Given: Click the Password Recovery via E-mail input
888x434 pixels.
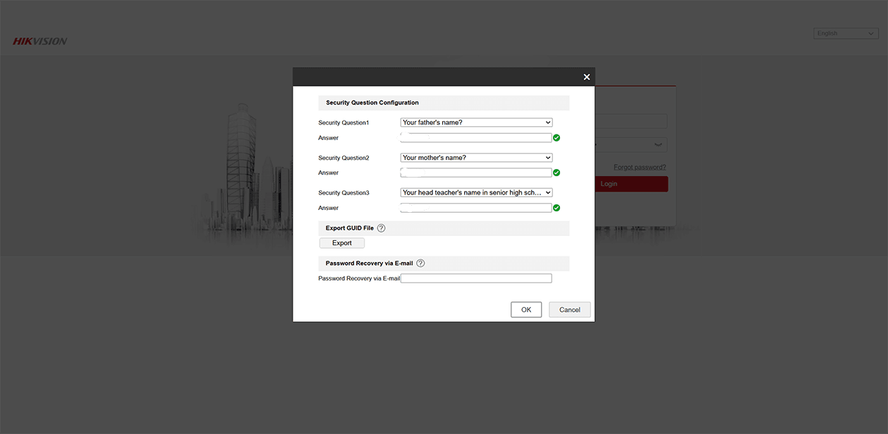Looking at the screenshot, I should click(x=476, y=278).
